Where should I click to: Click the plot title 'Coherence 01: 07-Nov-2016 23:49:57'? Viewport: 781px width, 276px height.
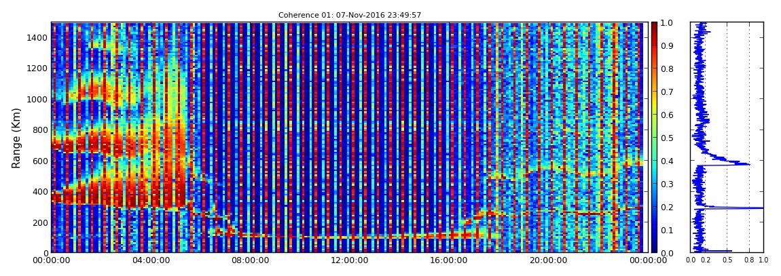pos(350,15)
